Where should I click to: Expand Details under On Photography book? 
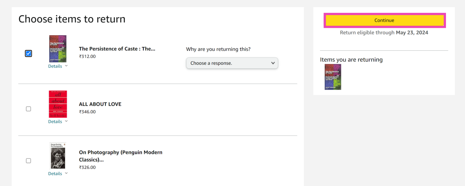tap(58, 174)
